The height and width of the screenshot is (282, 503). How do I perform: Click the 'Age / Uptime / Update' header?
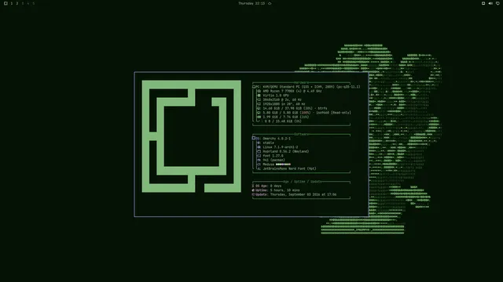[302, 182]
